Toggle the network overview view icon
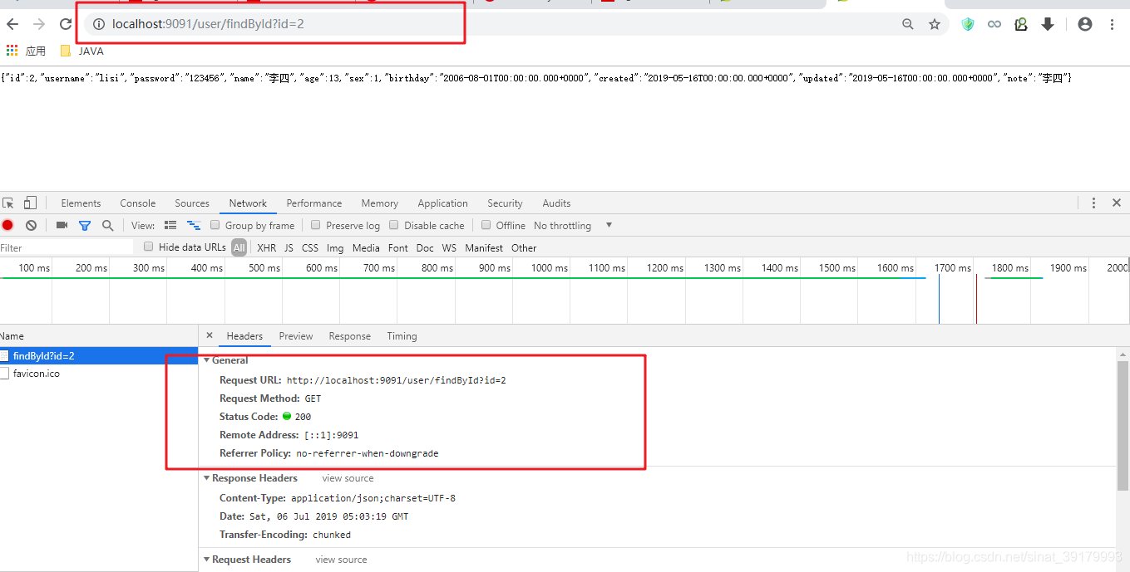Image resolution: width=1130 pixels, height=572 pixels. [194, 225]
